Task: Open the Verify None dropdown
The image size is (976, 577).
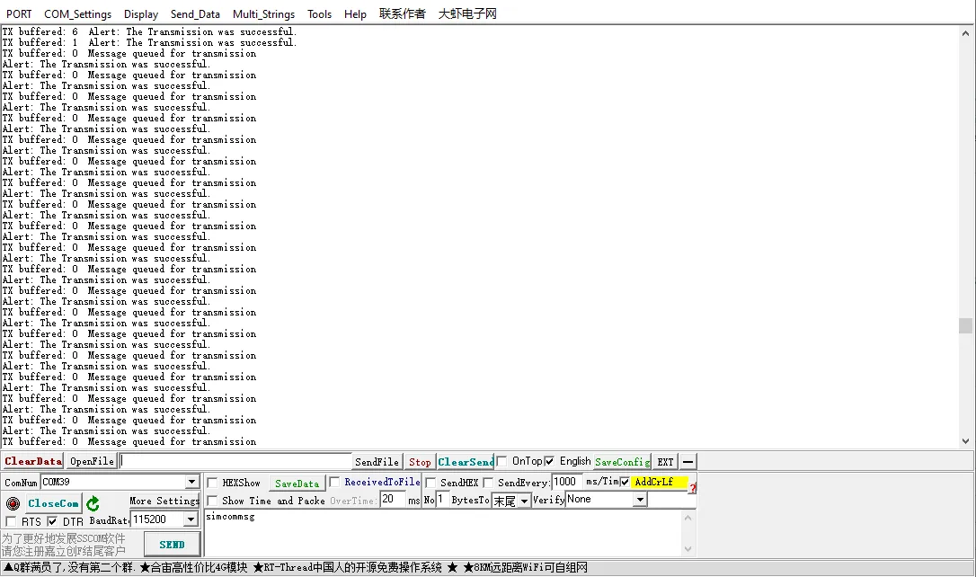Action: coord(640,500)
